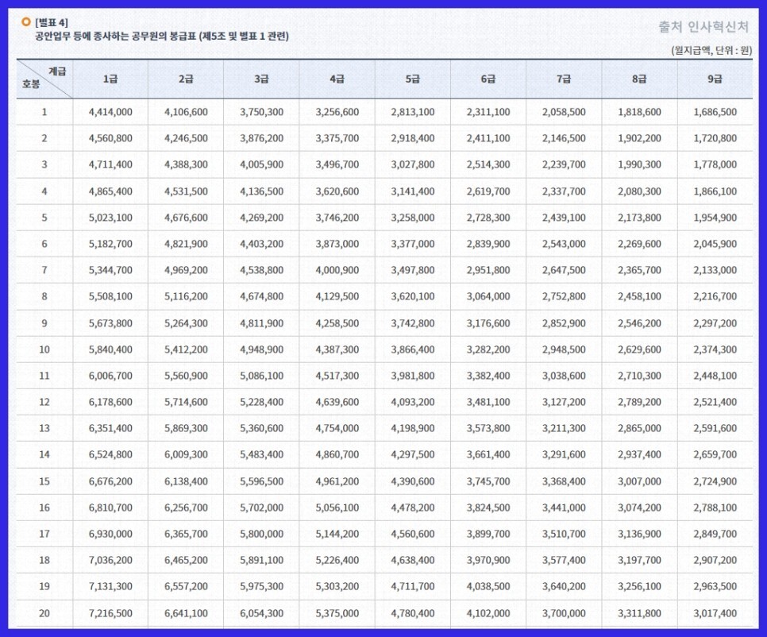The image size is (767, 637).
Task: Click the 4급 column header
Action: pyautogui.click(x=337, y=79)
